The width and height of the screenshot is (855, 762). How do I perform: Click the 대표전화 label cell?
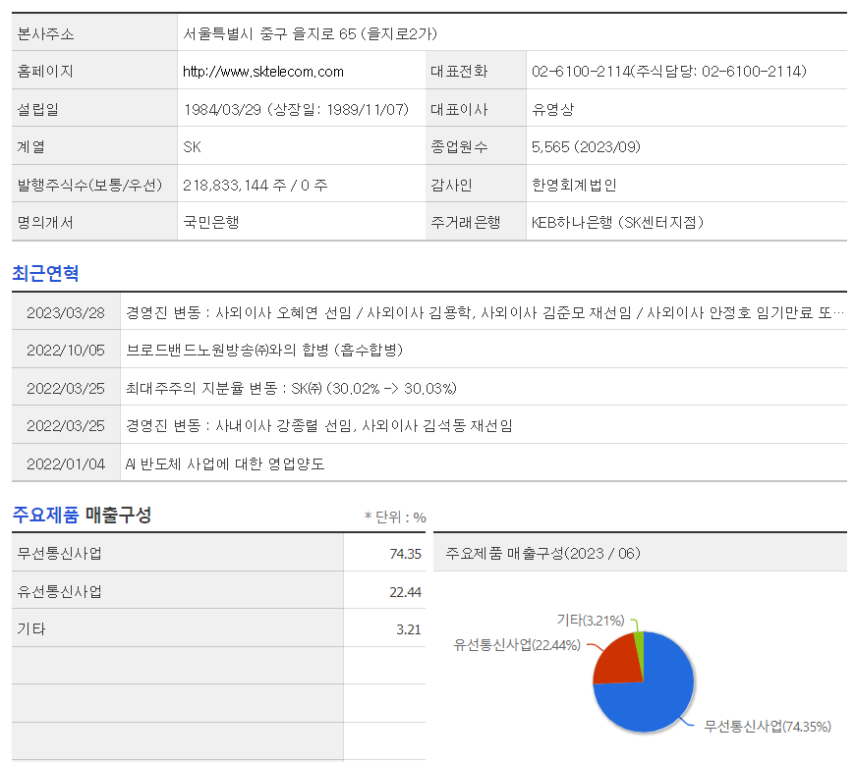click(x=476, y=71)
